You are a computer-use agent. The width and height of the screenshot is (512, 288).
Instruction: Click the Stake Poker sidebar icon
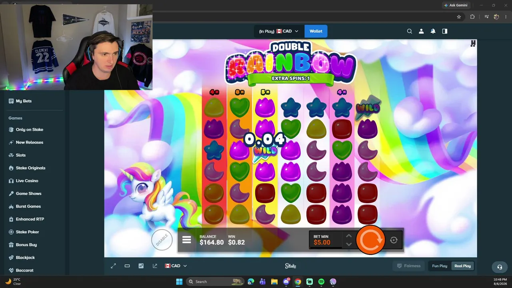coord(11,232)
